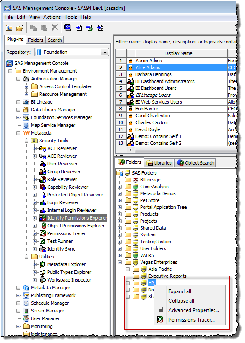
Task: Click the Data Library Manager icon
Action: tap(26, 110)
